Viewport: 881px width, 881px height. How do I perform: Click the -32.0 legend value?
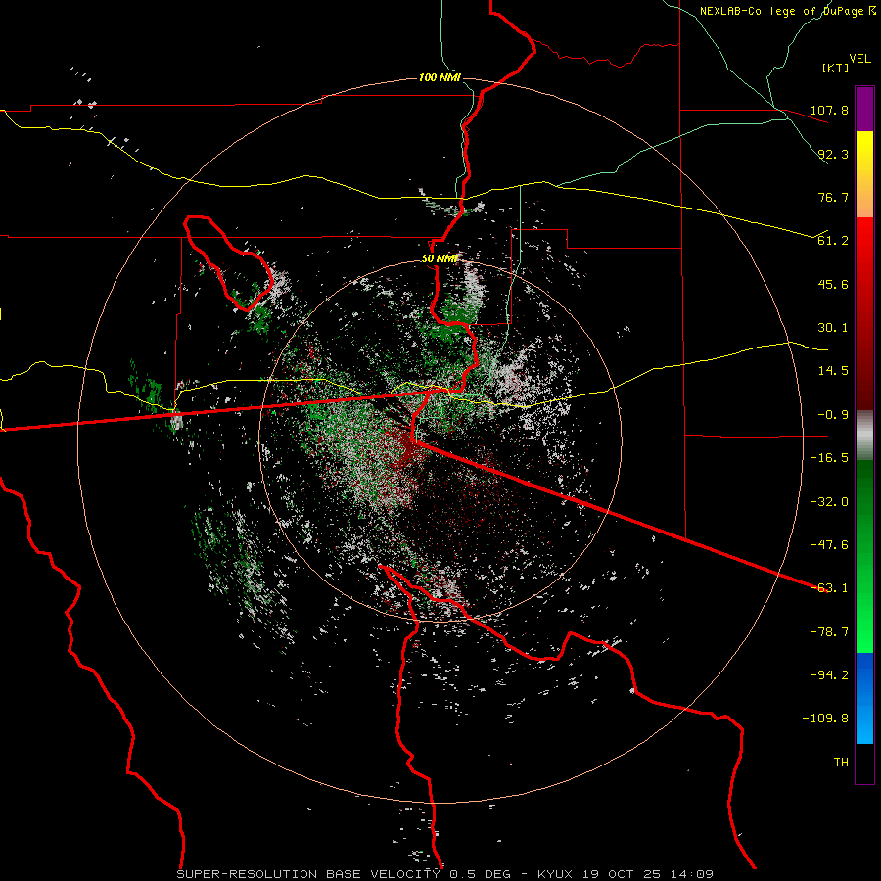pyautogui.click(x=829, y=502)
